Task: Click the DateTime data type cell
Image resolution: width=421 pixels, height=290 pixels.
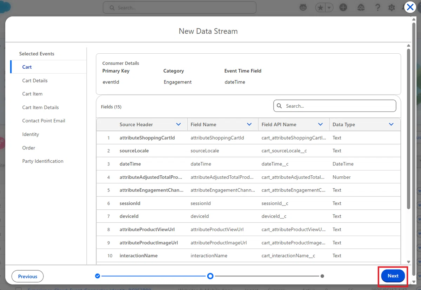Action: 343,164
